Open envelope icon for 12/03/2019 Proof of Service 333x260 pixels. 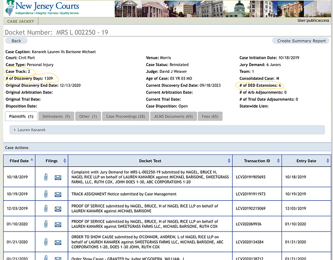[x=58, y=209]
